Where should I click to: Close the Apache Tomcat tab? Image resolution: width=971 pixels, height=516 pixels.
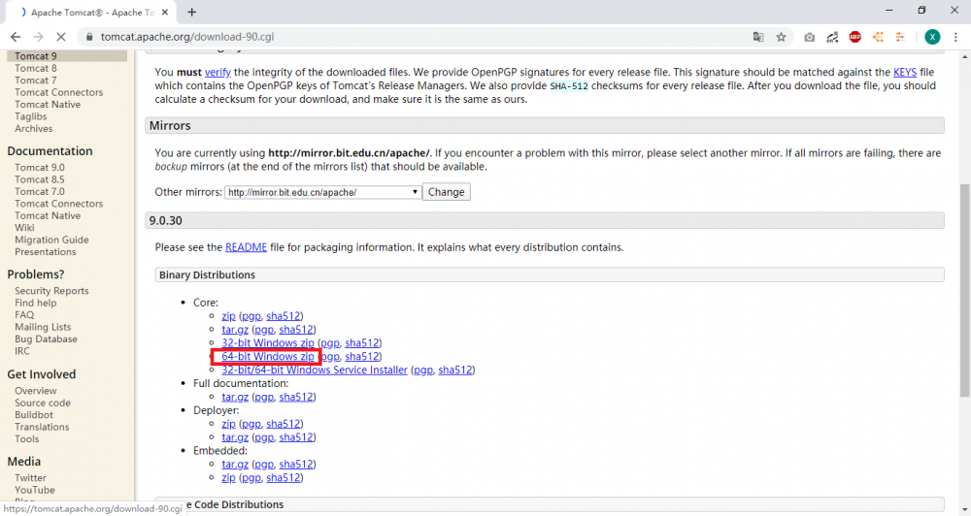tap(165, 12)
